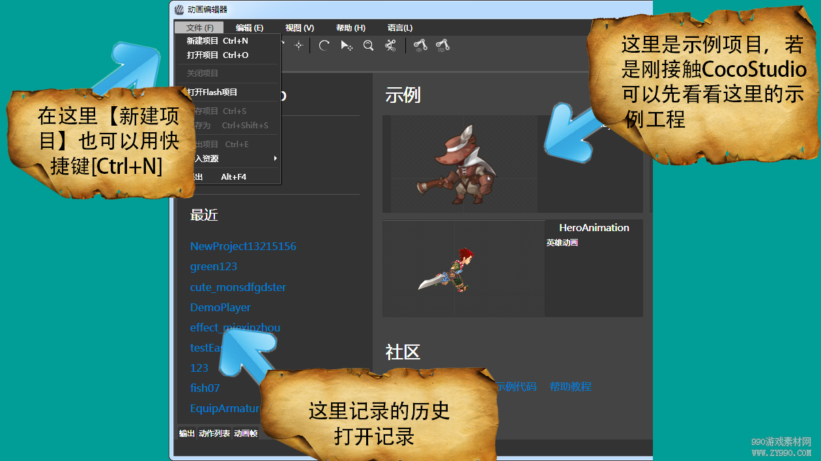
Task: Select the bone creation tool icon
Action: (391, 45)
